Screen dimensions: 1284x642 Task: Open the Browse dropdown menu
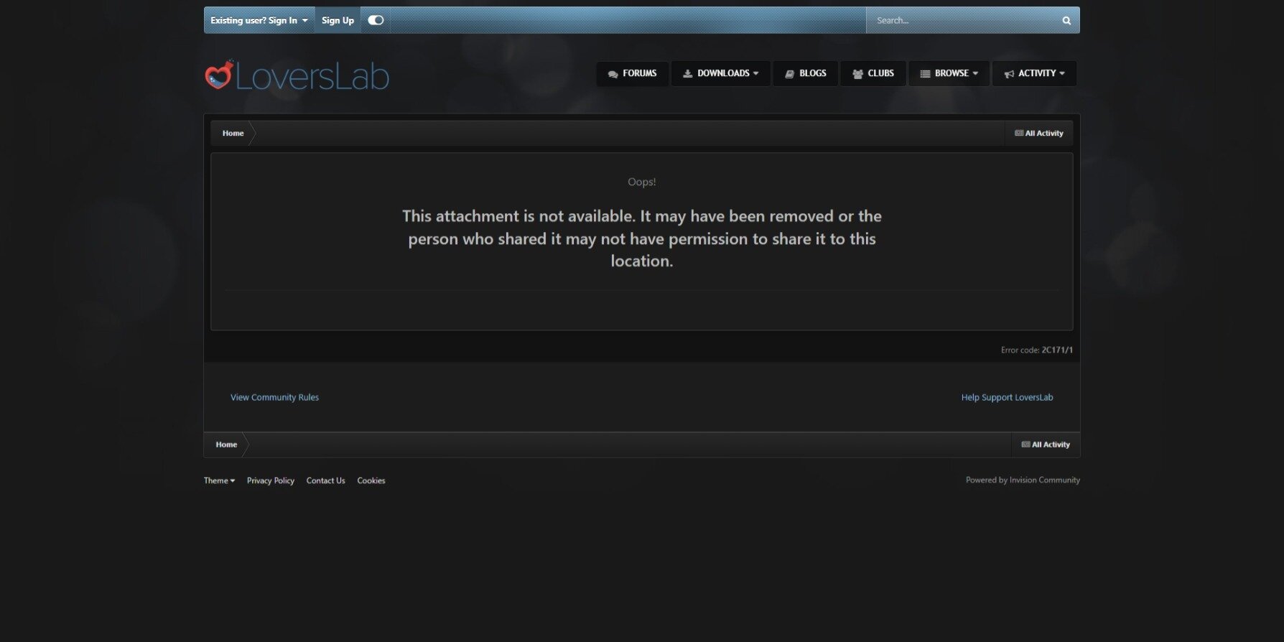tap(949, 73)
